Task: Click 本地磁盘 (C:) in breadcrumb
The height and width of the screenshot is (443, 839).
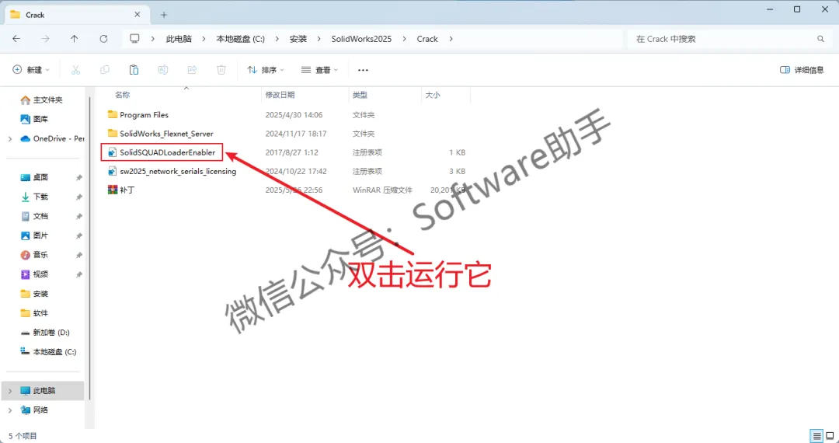Action: [240, 39]
